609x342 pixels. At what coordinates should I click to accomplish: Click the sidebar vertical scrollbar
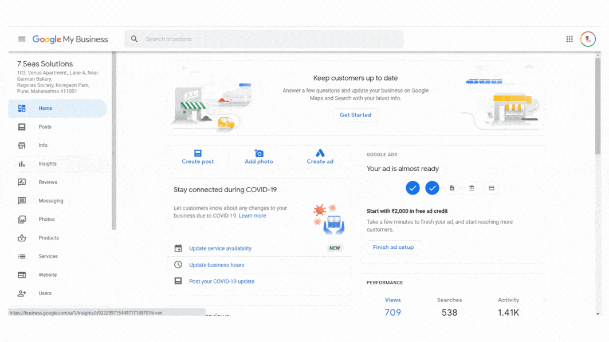pos(114,140)
